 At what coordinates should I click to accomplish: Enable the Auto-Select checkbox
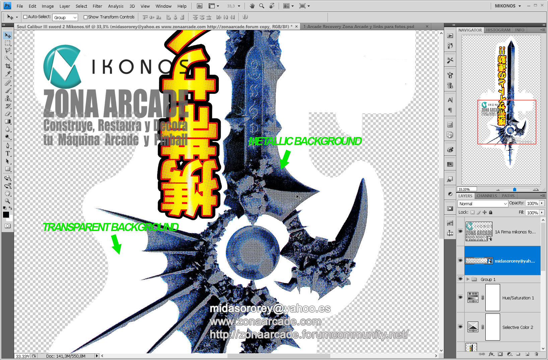25,17
